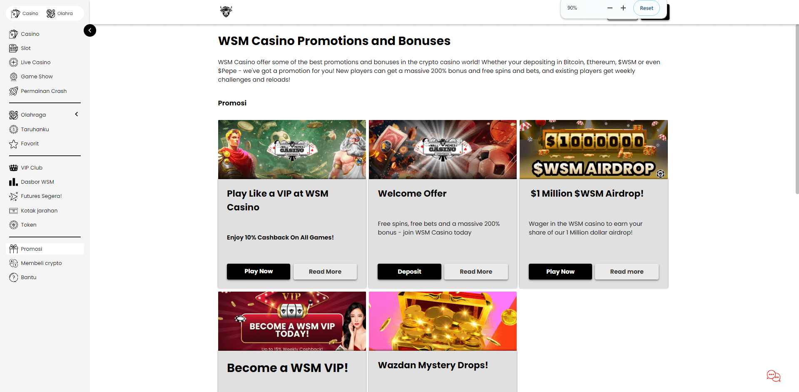Switch to the Casino tab toggle

tap(25, 14)
